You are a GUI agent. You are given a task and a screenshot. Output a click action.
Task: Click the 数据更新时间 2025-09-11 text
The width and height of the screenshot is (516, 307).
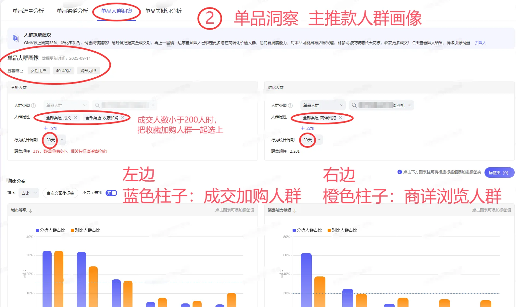66,58
